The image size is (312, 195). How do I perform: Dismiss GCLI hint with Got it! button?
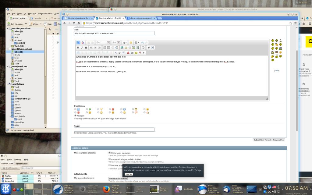click(129, 174)
